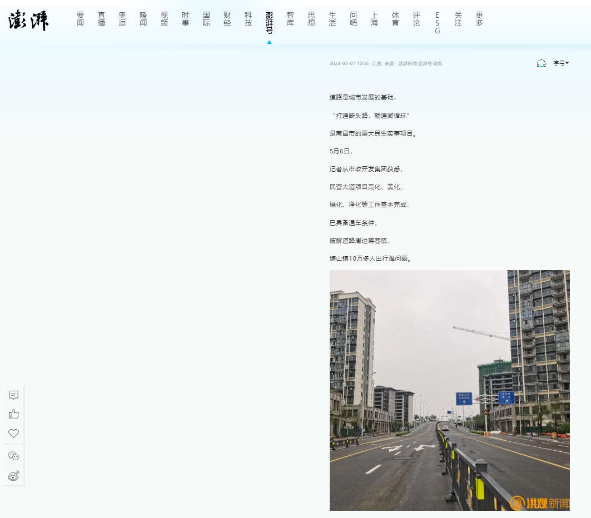Viewport: 591px width, 518px height.
Task: Click the thumbs-up like icon
Action: point(14,414)
